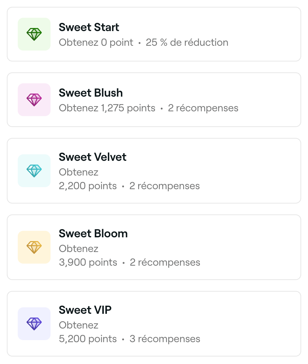Click the 25 % de réduction text
This screenshot has width=308, height=364.
pos(187,42)
